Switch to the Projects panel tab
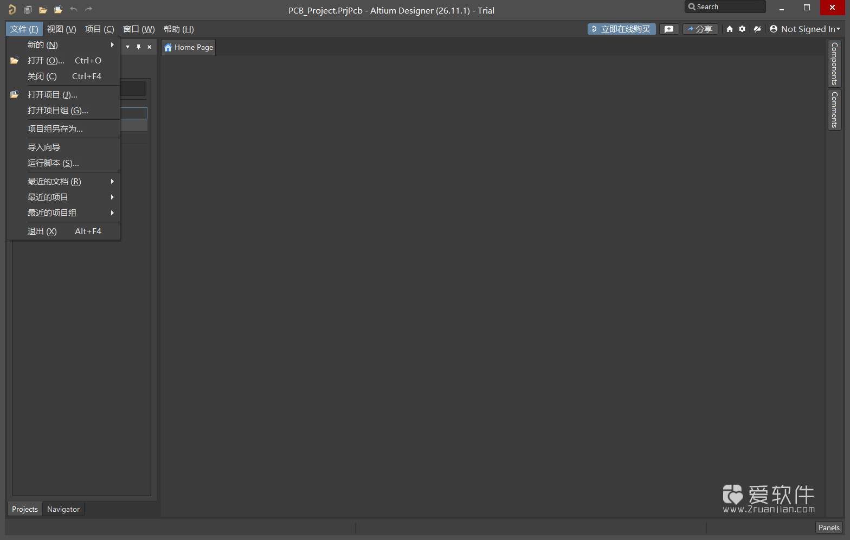This screenshot has height=540, width=850. coord(25,509)
